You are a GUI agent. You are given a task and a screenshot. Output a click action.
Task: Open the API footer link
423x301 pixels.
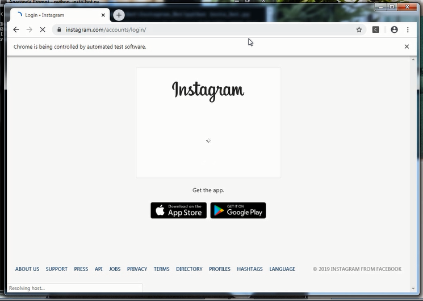[x=98, y=269]
